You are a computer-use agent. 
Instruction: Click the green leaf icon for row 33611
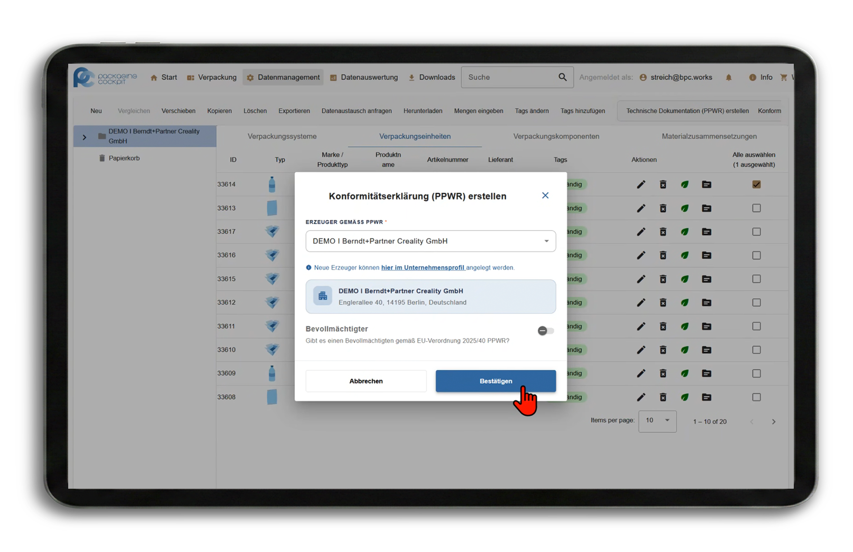(685, 326)
